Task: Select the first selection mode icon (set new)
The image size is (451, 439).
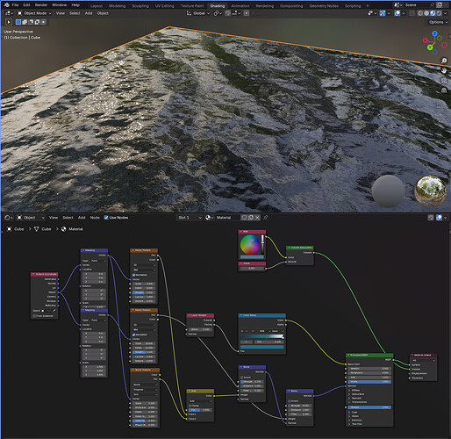Action: pyautogui.click(x=18, y=22)
